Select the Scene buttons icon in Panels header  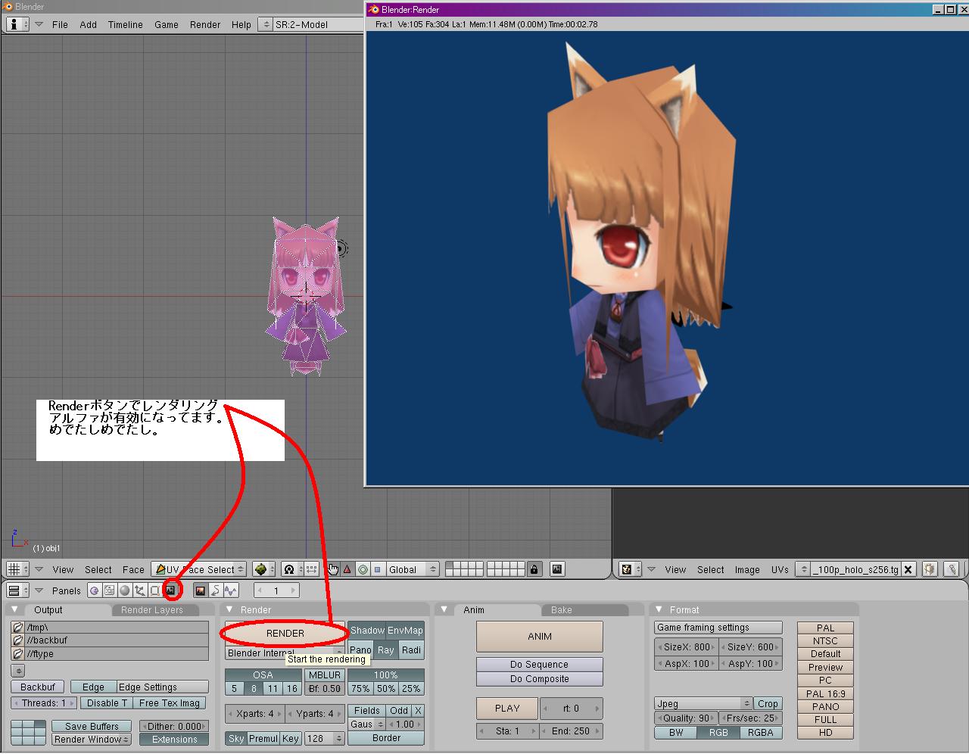(171, 590)
